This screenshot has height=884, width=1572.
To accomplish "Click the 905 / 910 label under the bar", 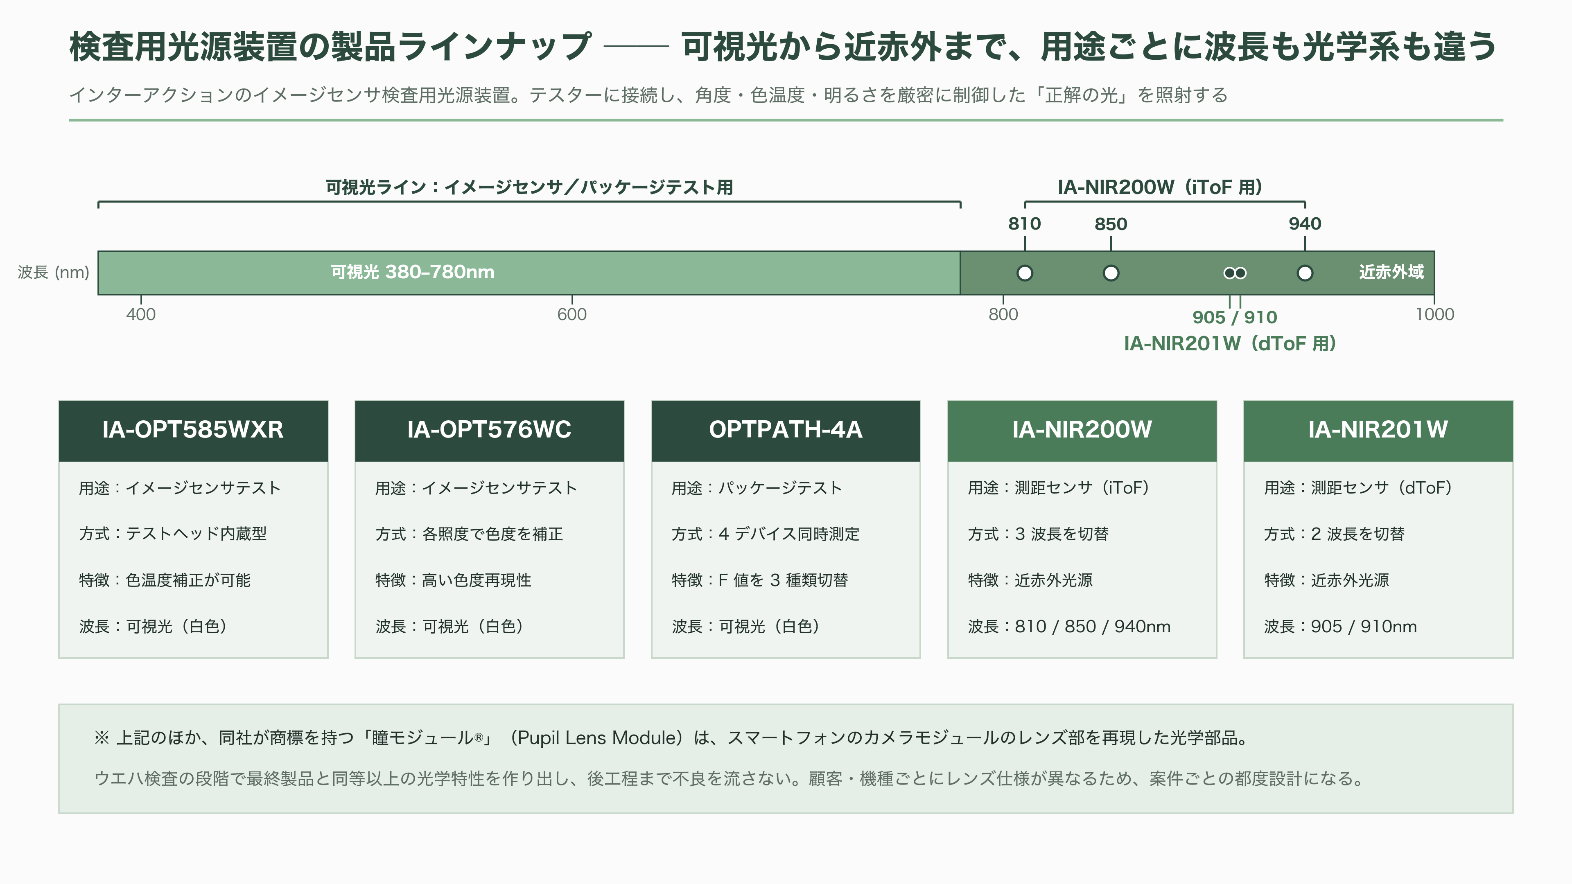I will (1235, 317).
